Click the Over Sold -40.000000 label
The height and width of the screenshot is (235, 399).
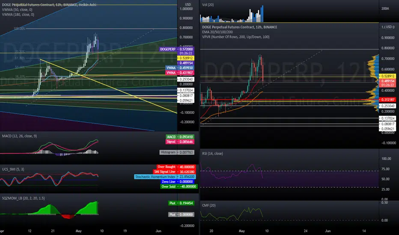click(x=179, y=186)
